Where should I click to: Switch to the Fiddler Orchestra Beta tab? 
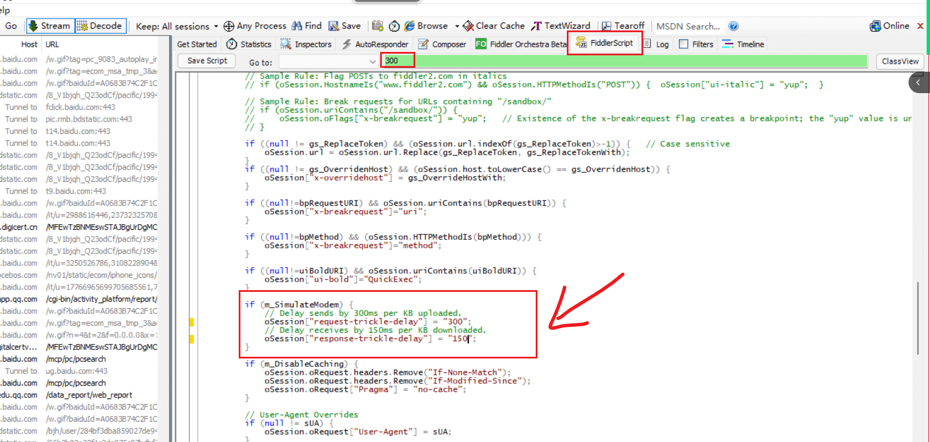(520, 44)
